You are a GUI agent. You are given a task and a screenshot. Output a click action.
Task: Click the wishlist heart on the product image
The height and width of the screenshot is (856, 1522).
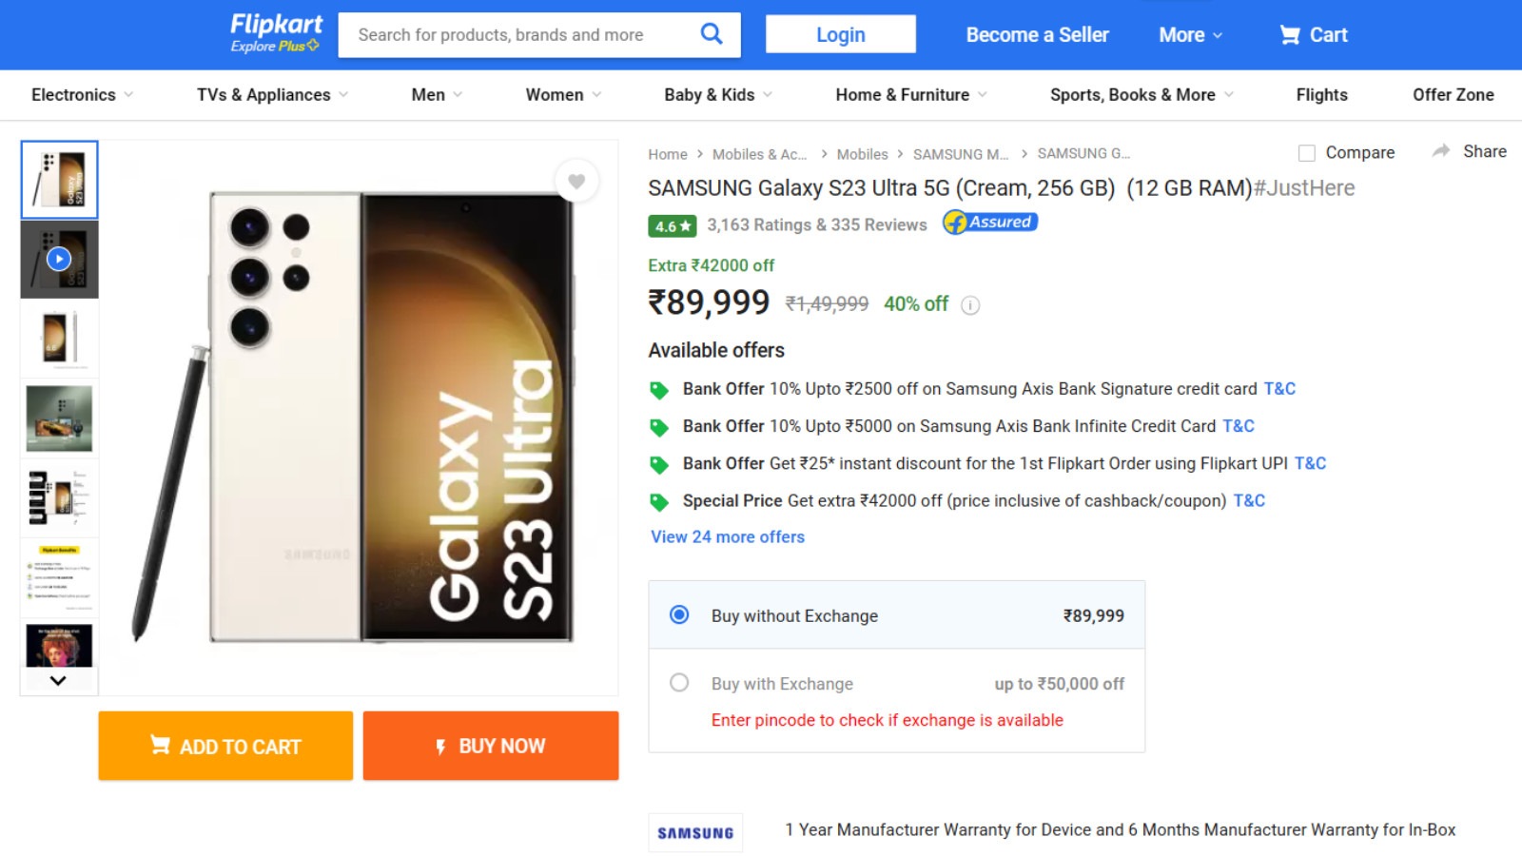tap(577, 181)
